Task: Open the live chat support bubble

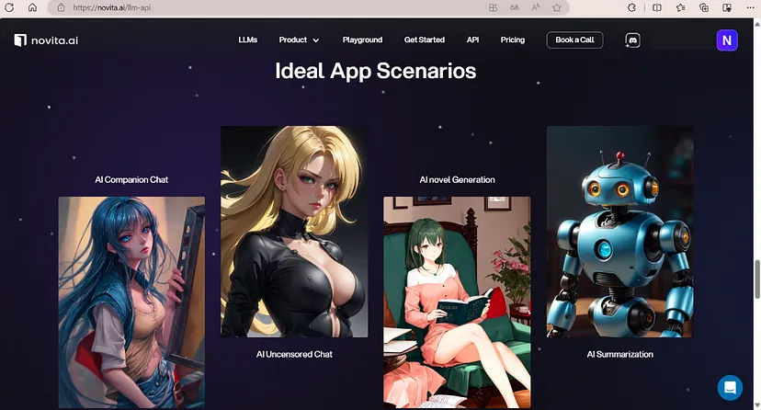Action: 730,388
